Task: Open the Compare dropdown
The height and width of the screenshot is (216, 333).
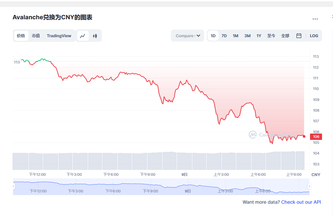Action: 185,36
